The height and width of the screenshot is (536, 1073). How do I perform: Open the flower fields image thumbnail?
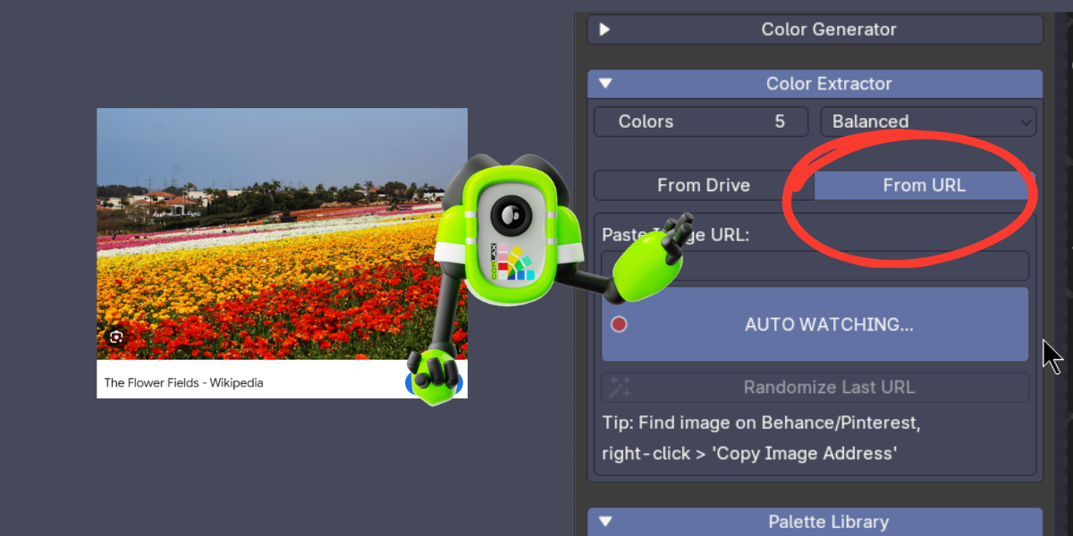pyautogui.click(x=282, y=234)
